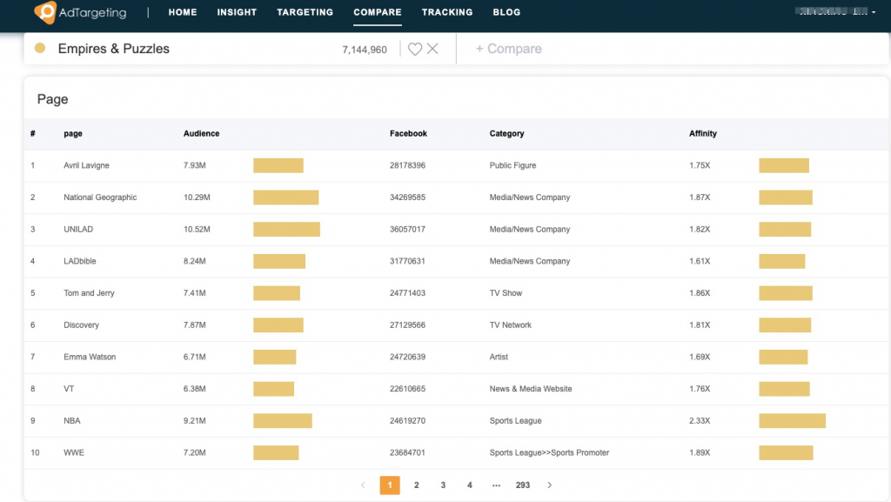
Task: Click the 9.21M audience value
Action: (194, 421)
